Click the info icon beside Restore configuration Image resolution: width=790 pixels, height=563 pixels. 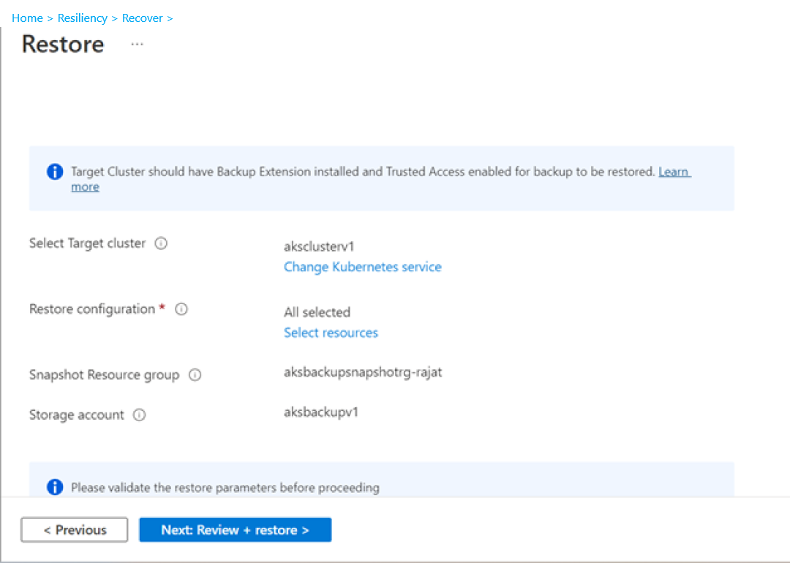click(181, 309)
